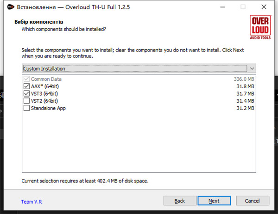Image resolution: width=278 pixels, height=214 pixels.
Task: Open the installation type dropdown arrow
Action: pyautogui.click(x=252, y=68)
